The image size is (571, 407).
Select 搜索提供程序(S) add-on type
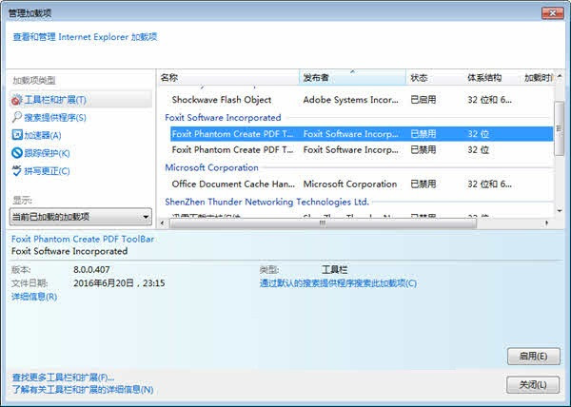(x=55, y=118)
